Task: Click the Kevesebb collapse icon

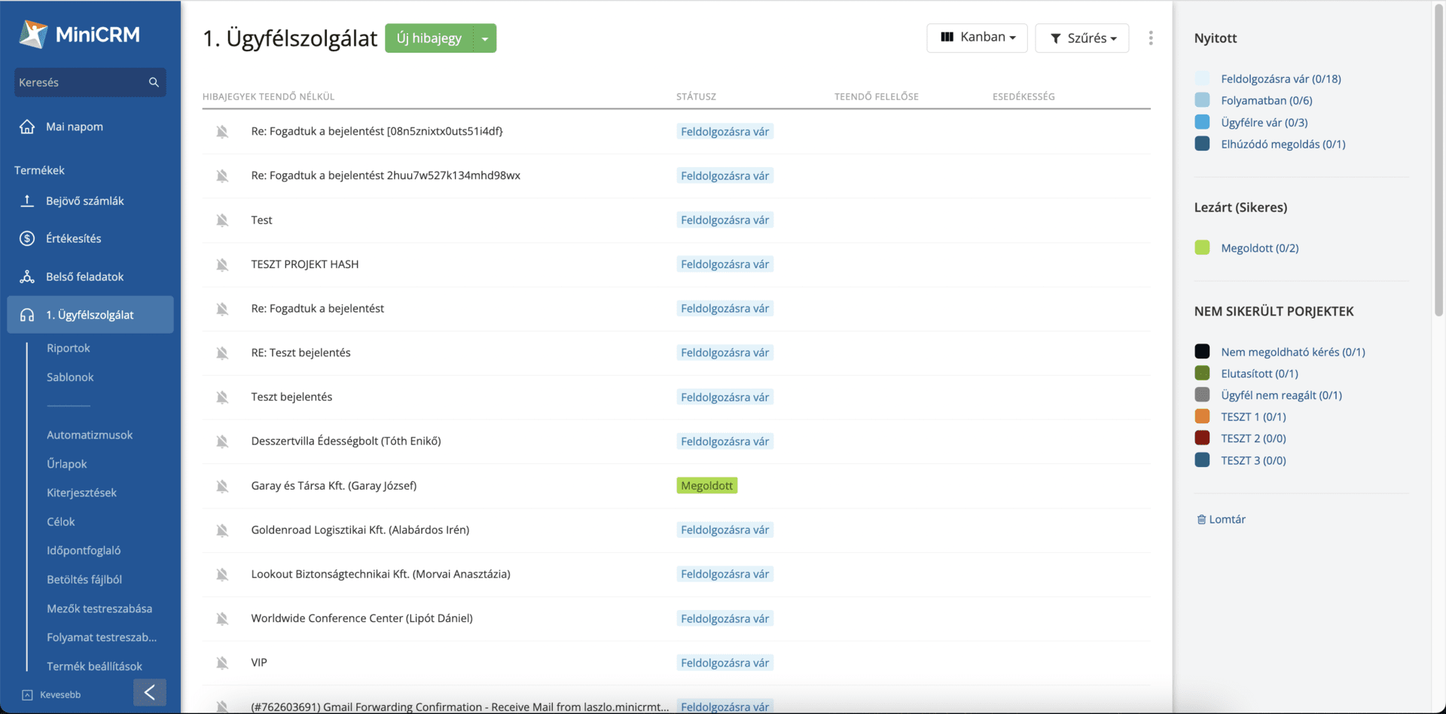Action: 27,694
